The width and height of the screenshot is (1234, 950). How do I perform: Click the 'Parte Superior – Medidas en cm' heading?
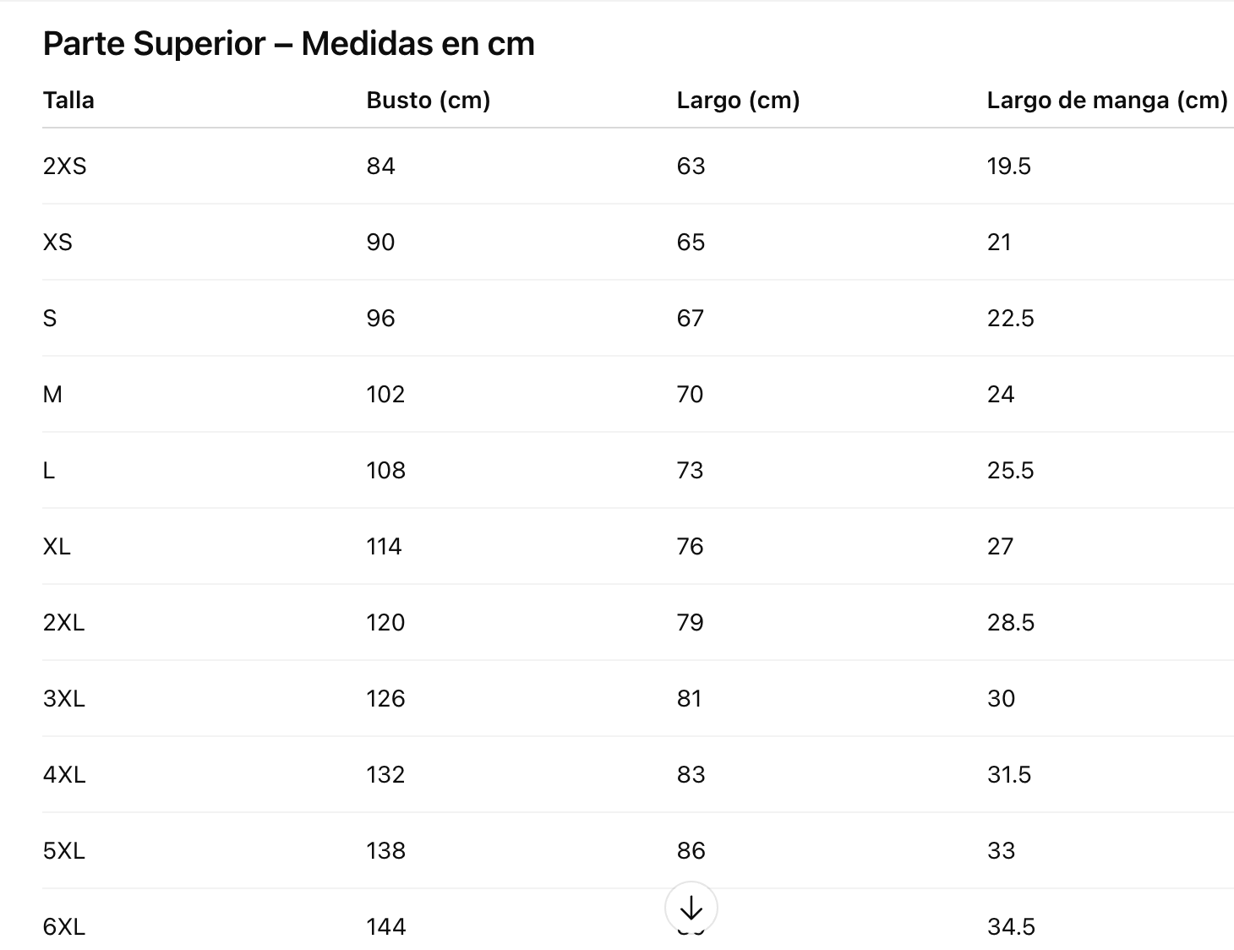click(x=288, y=44)
